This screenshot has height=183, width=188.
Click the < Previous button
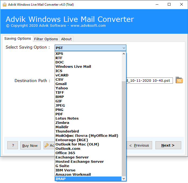tap(139, 145)
